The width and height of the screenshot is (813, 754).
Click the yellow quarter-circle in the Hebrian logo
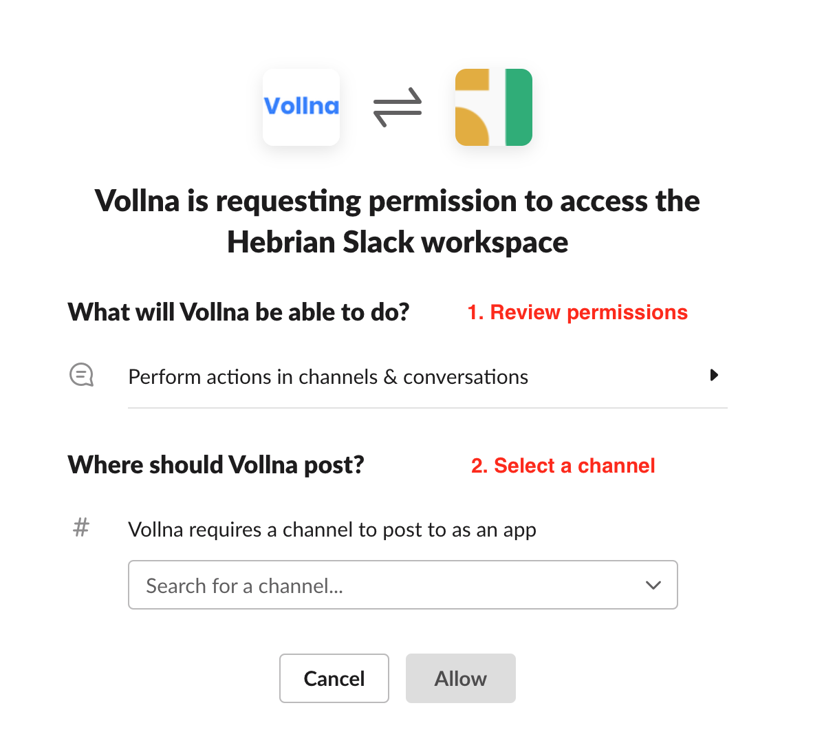[471, 129]
